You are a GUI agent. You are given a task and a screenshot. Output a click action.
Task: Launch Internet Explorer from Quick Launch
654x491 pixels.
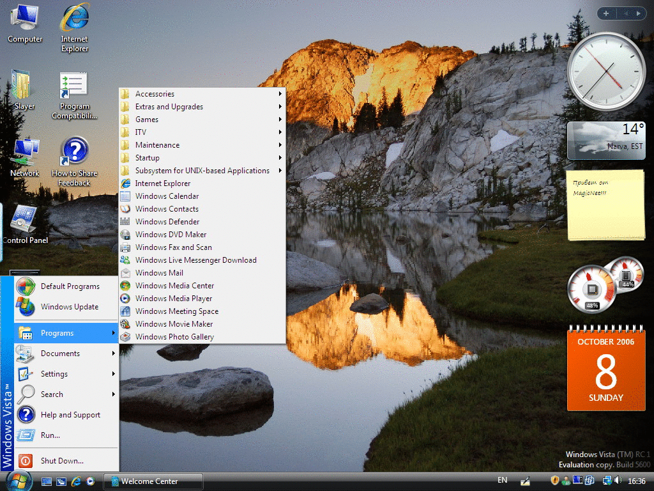click(x=76, y=481)
